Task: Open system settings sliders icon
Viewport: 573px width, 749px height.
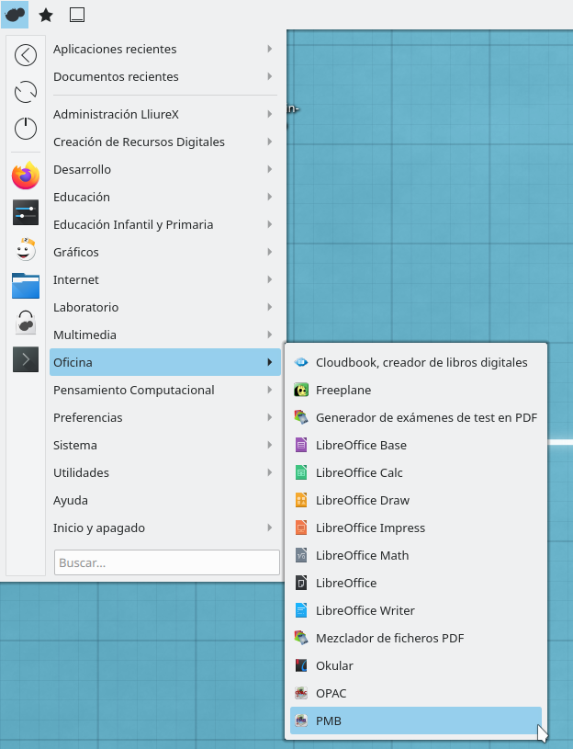Action: [26, 212]
